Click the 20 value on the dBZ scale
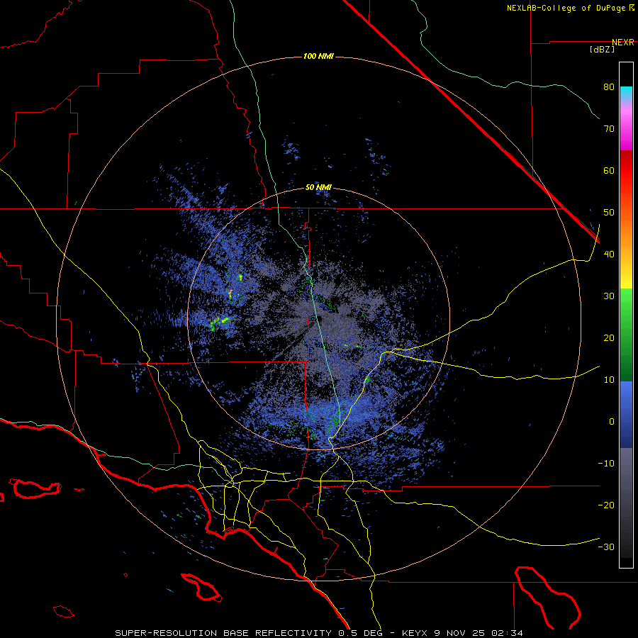638x638 pixels. pyautogui.click(x=609, y=337)
